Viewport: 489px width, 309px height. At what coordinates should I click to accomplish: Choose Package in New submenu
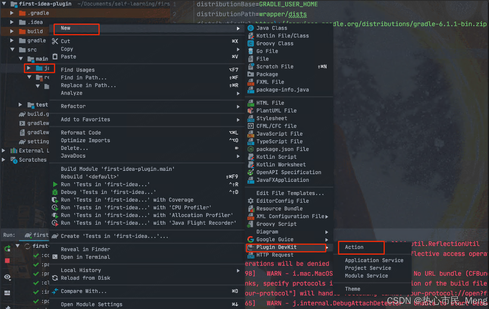point(289,74)
